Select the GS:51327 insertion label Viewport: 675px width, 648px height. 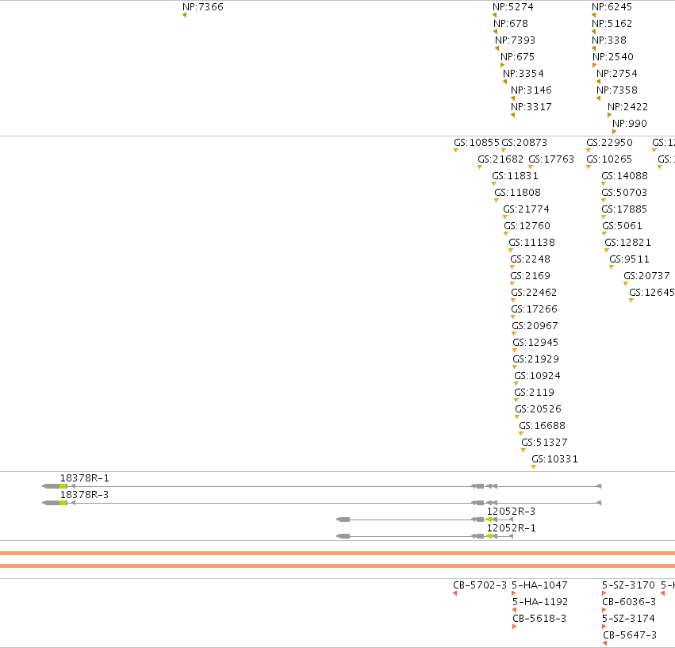tap(544, 443)
